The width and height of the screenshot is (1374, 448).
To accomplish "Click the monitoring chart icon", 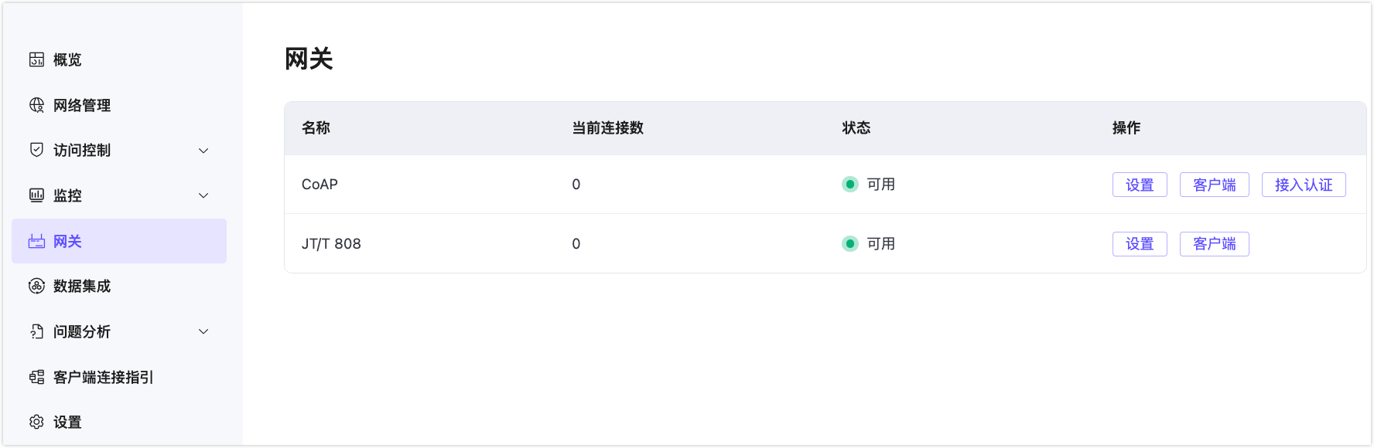I will click(x=36, y=195).
